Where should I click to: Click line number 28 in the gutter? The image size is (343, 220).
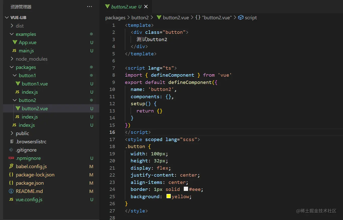[112, 218]
